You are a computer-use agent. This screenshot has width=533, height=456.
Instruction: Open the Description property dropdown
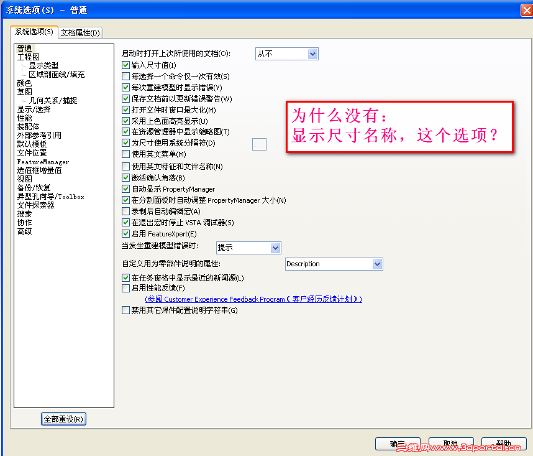pos(334,264)
